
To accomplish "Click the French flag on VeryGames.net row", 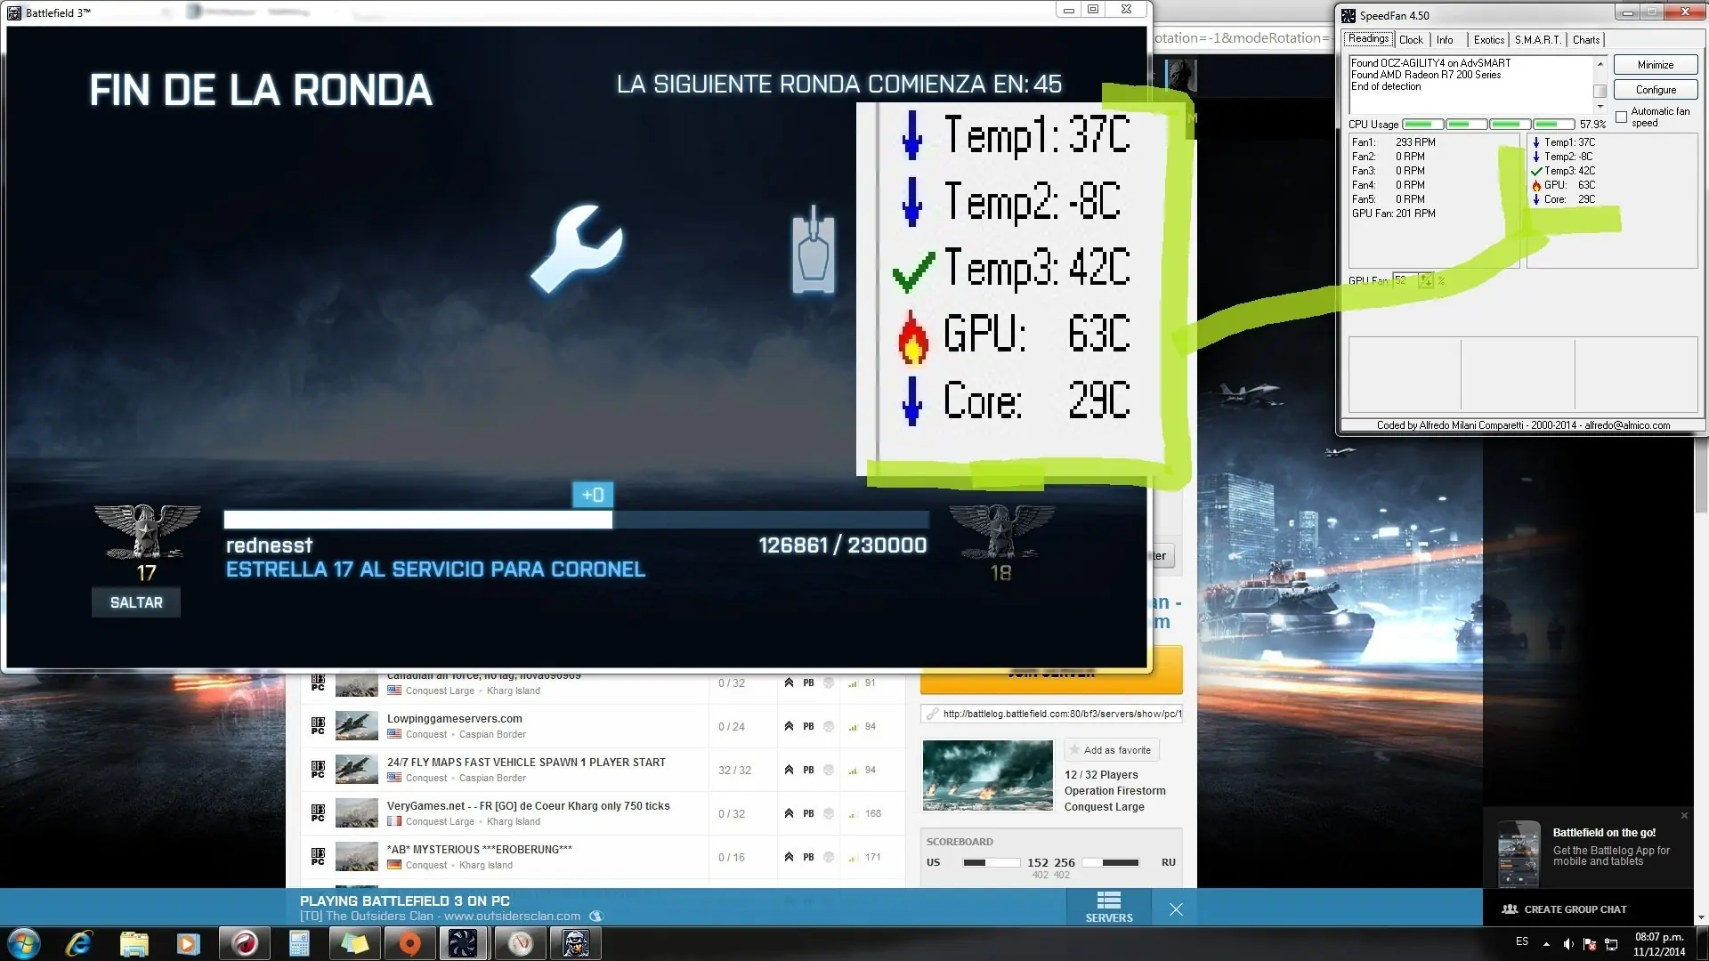I will (x=394, y=821).
